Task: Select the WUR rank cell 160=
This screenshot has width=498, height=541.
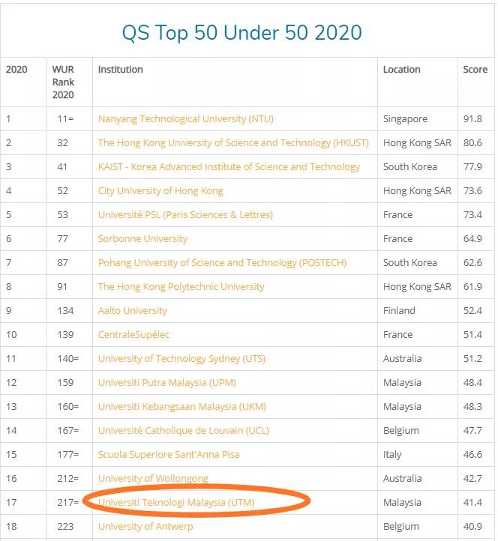Action: tap(68, 407)
